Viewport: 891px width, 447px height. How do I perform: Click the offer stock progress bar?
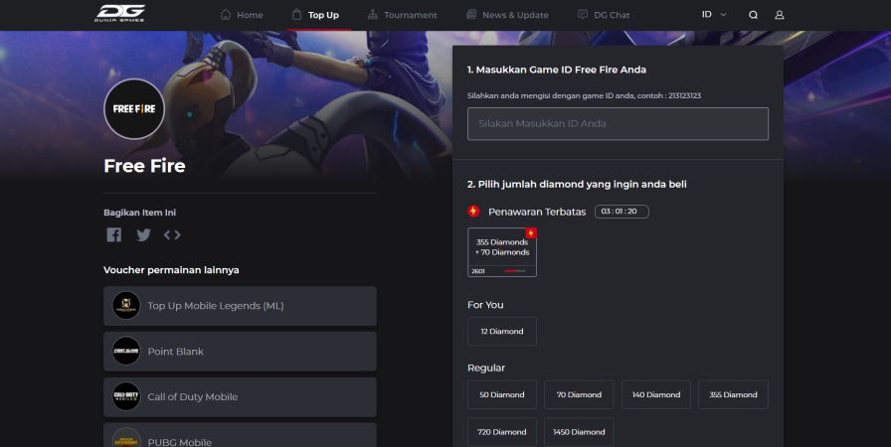[515, 271]
